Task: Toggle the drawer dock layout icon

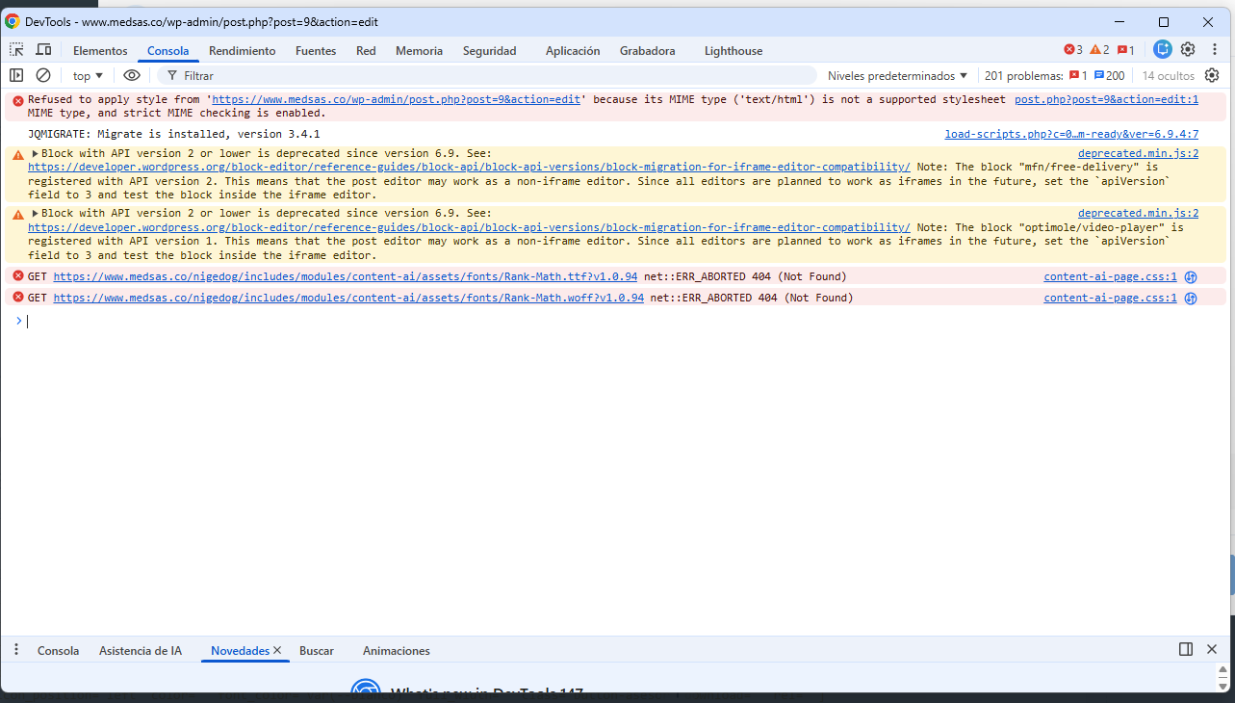Action: 1186,650
